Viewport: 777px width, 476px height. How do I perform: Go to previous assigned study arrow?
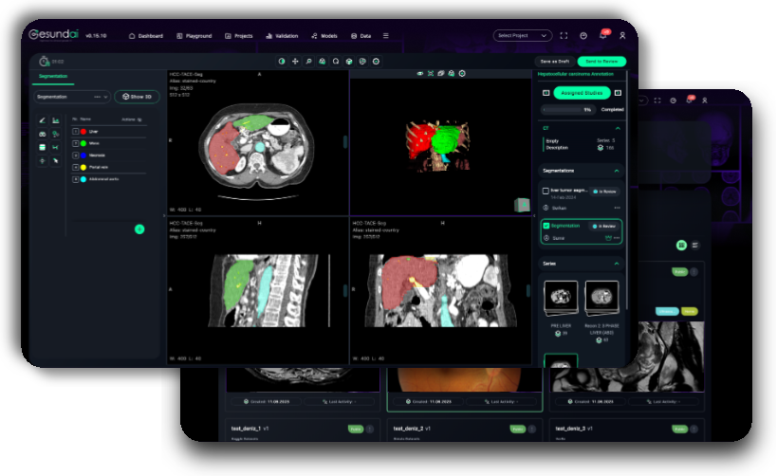point(546,93)
